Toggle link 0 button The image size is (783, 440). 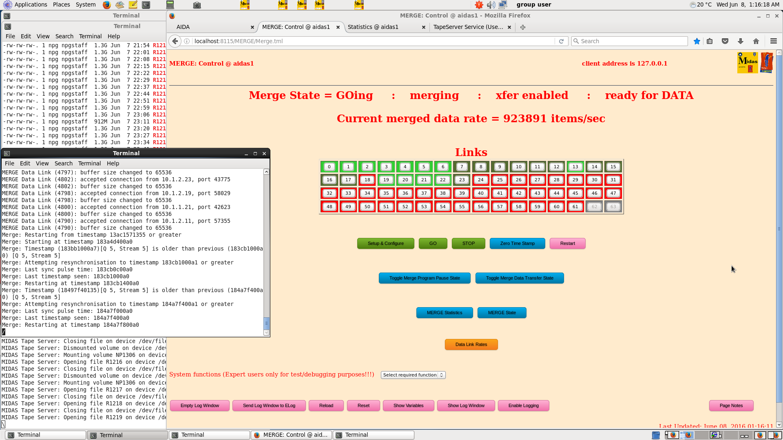coord(330,167)
